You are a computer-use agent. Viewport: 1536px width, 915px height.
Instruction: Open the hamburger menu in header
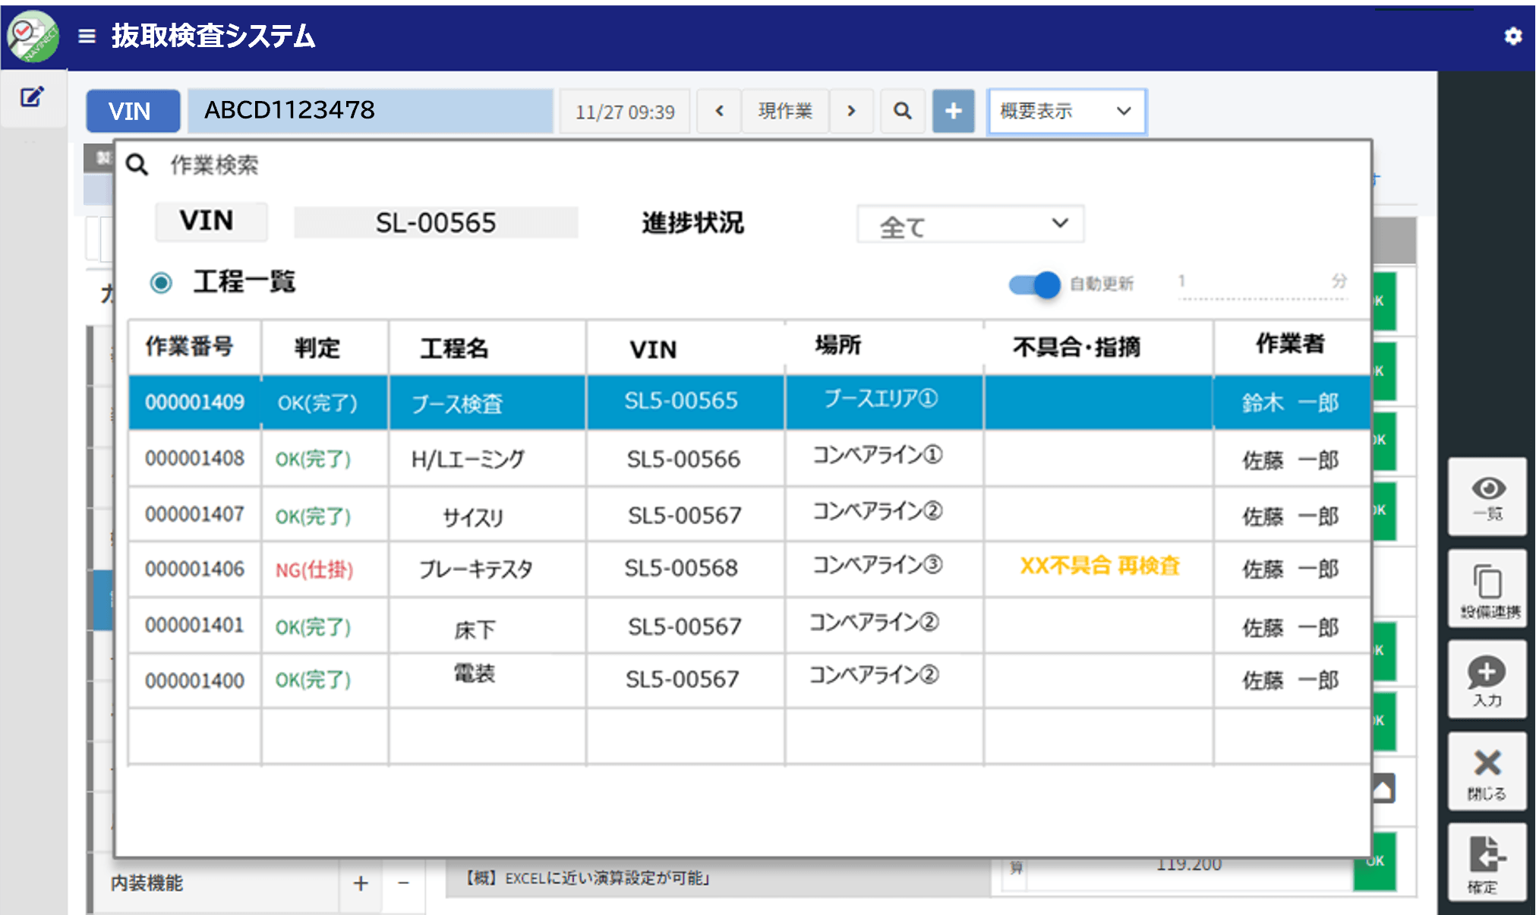click(87, 36)
